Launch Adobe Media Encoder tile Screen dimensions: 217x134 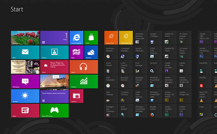coord(170,67)
